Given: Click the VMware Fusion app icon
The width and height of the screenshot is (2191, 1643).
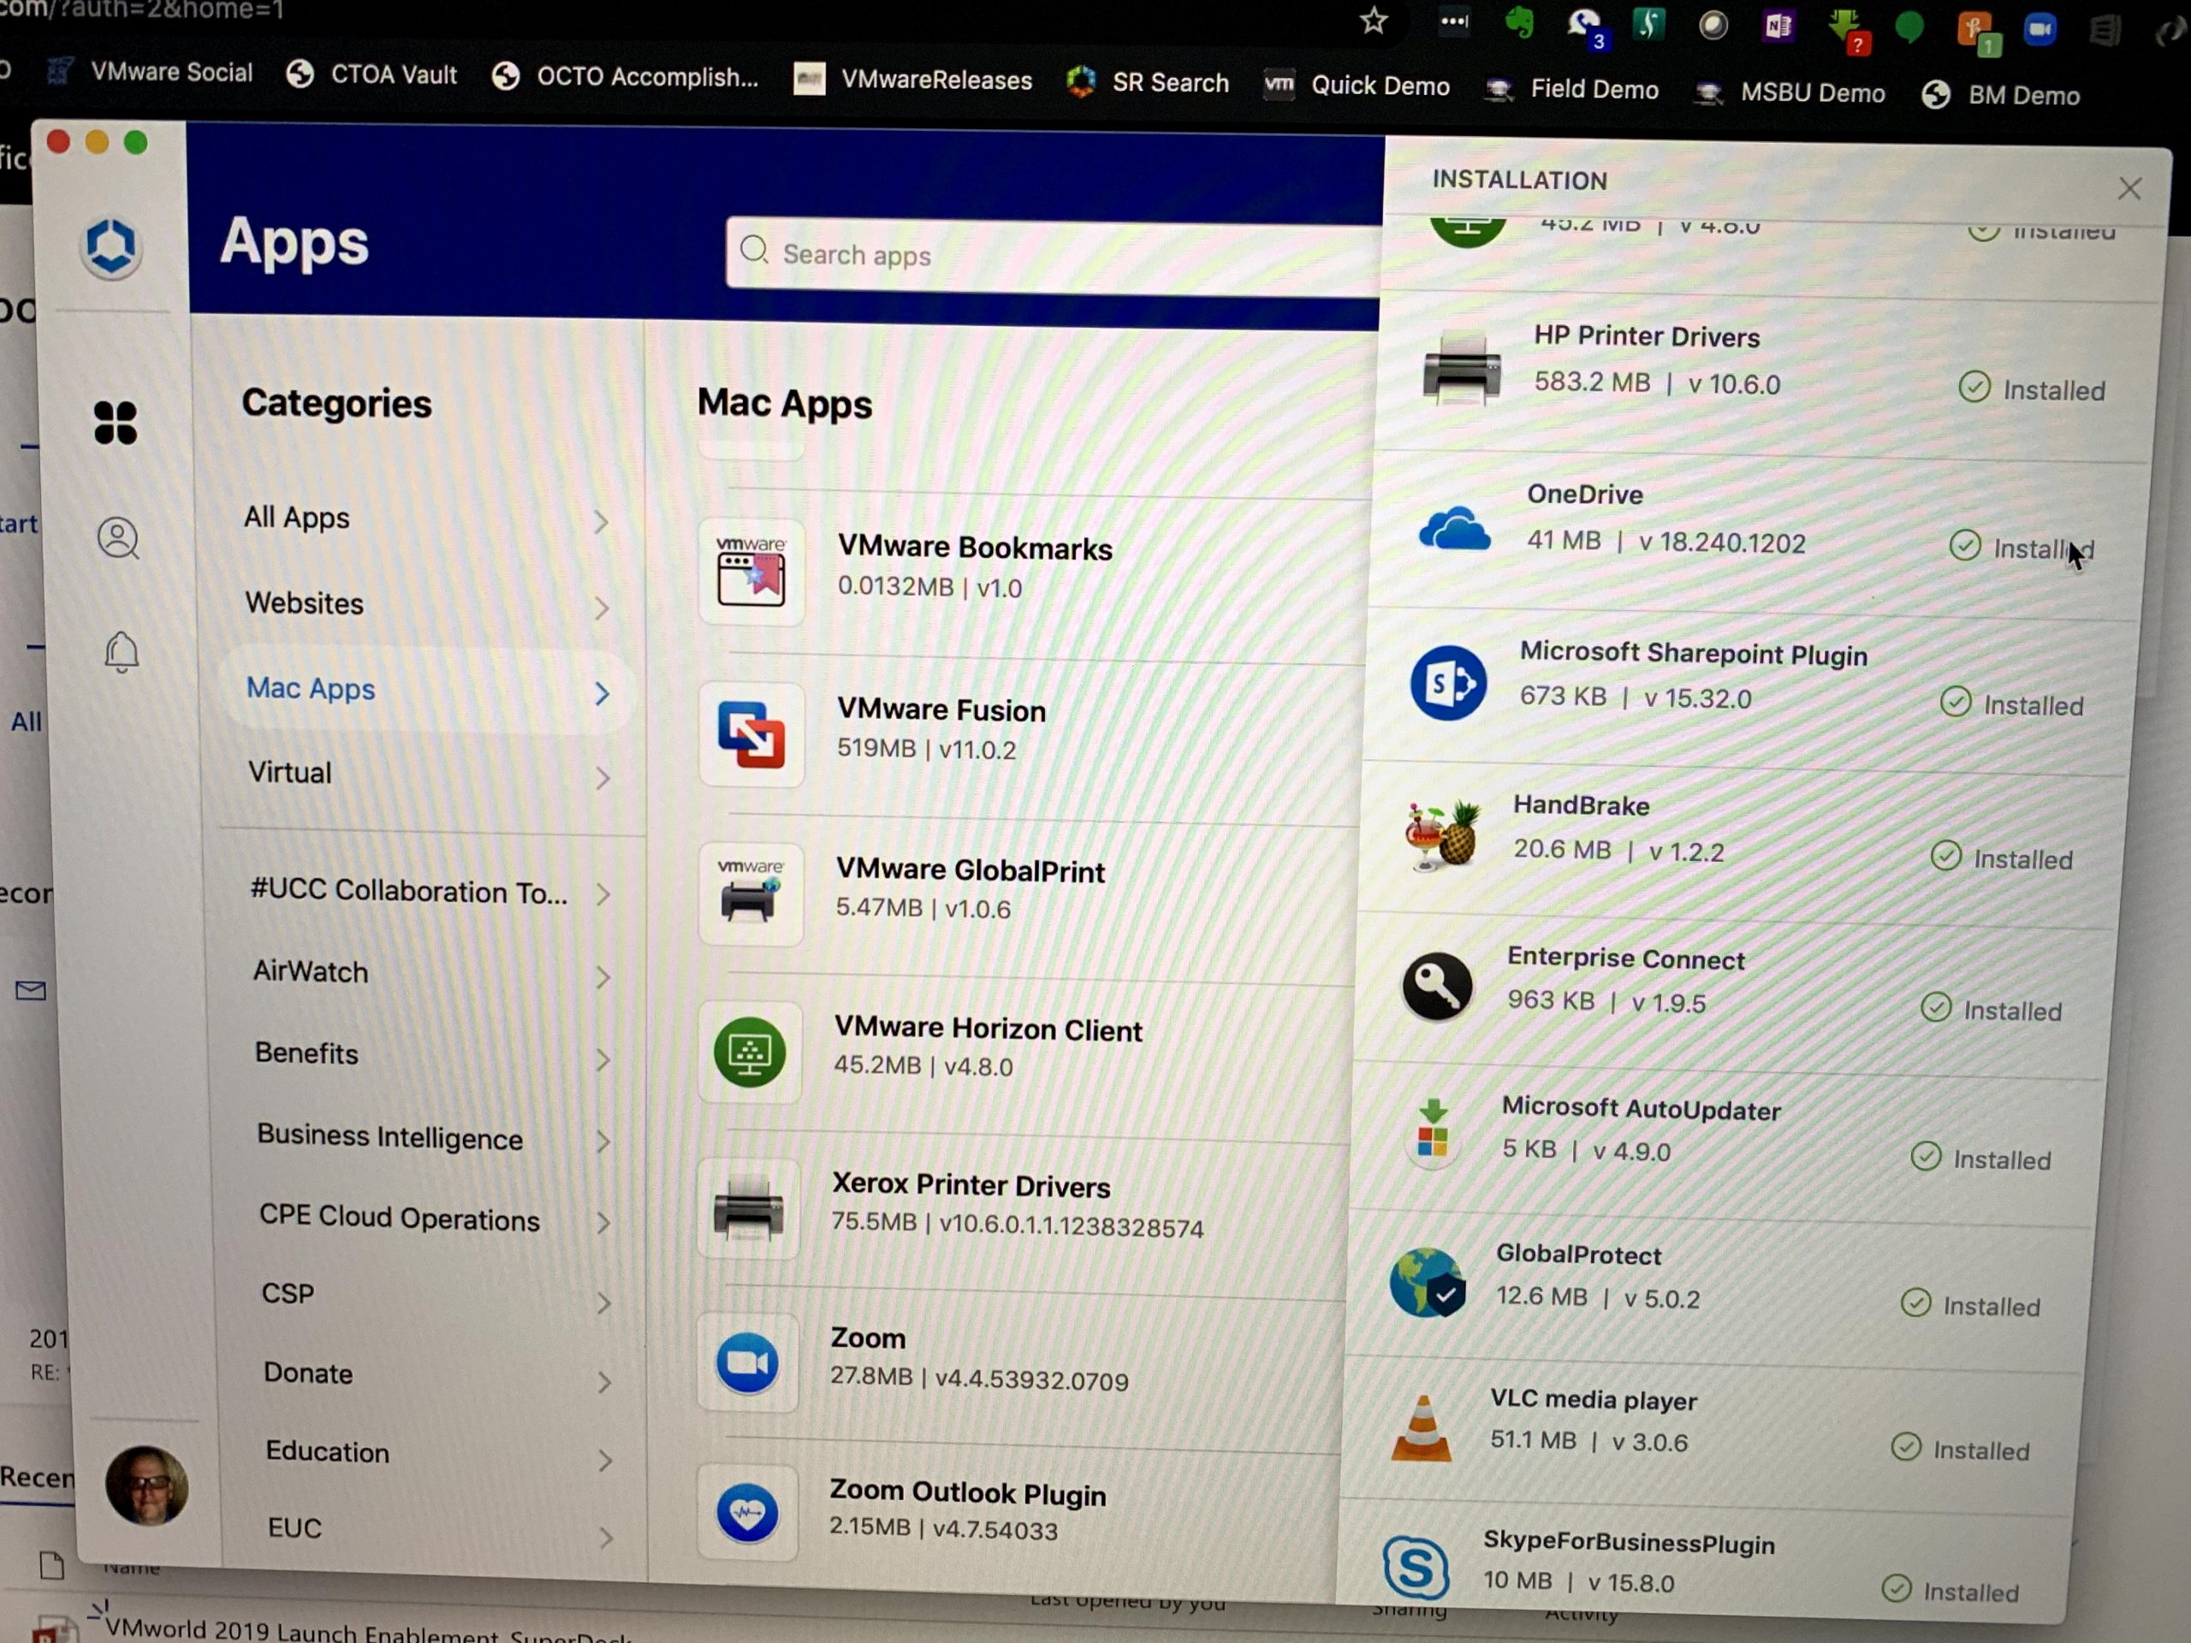Looking at the screenshot, I should pyautogui.click(x=751, y=735).
